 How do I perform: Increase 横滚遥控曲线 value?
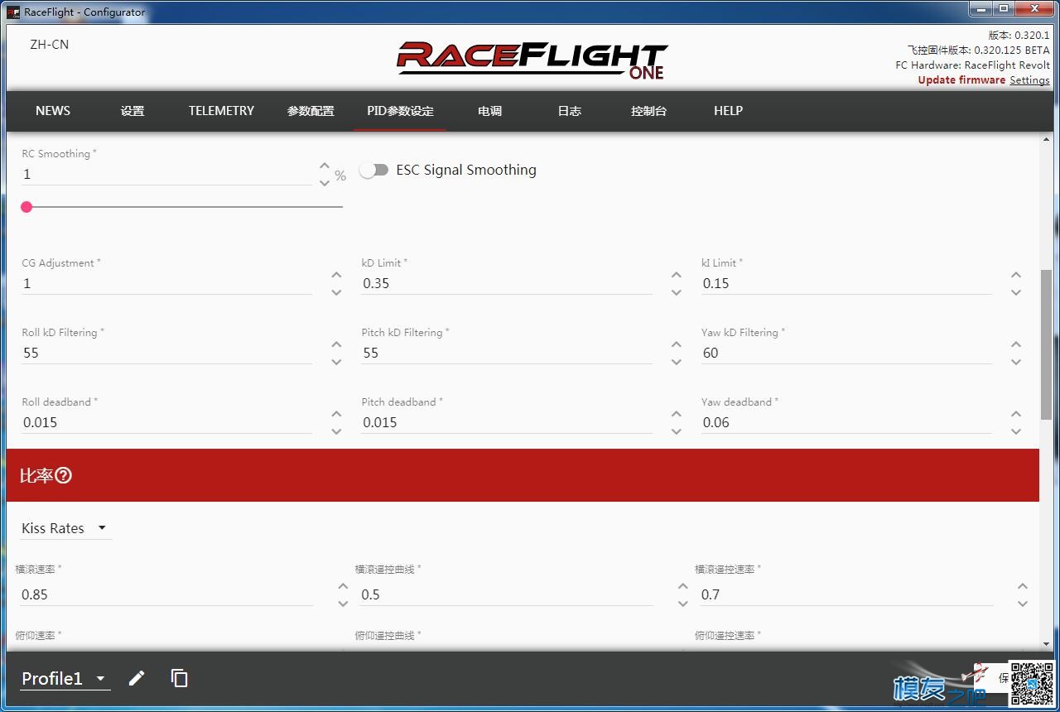pos(683,586)
